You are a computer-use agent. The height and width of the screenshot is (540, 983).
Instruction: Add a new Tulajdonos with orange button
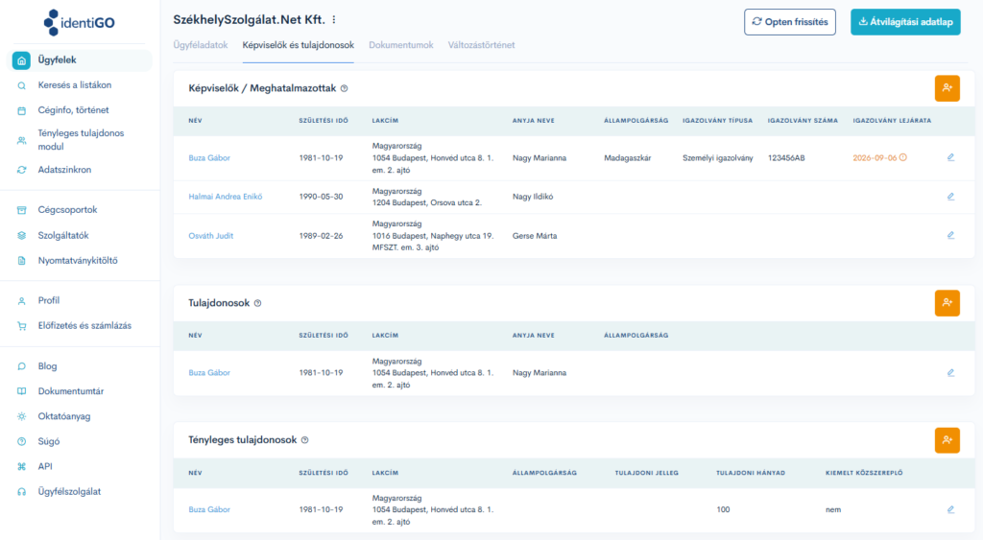947,303
